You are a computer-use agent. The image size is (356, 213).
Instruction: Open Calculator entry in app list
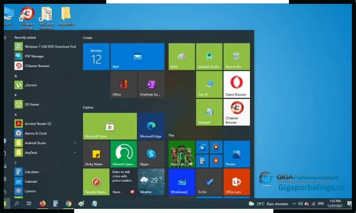pos(46,172)
